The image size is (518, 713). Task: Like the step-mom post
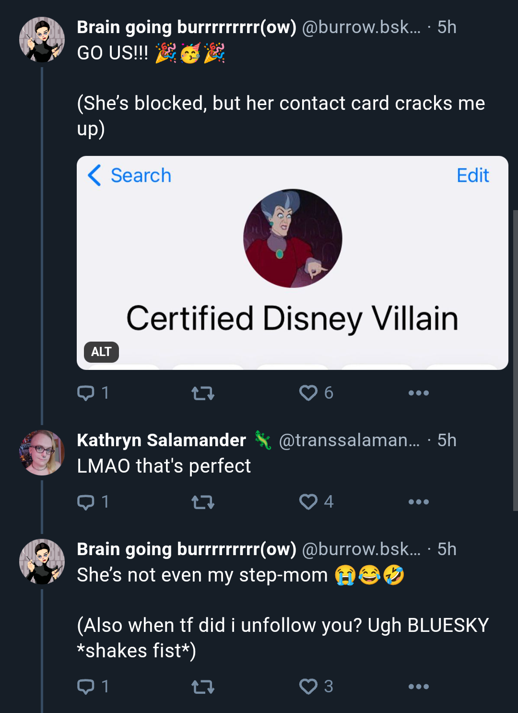316,687
